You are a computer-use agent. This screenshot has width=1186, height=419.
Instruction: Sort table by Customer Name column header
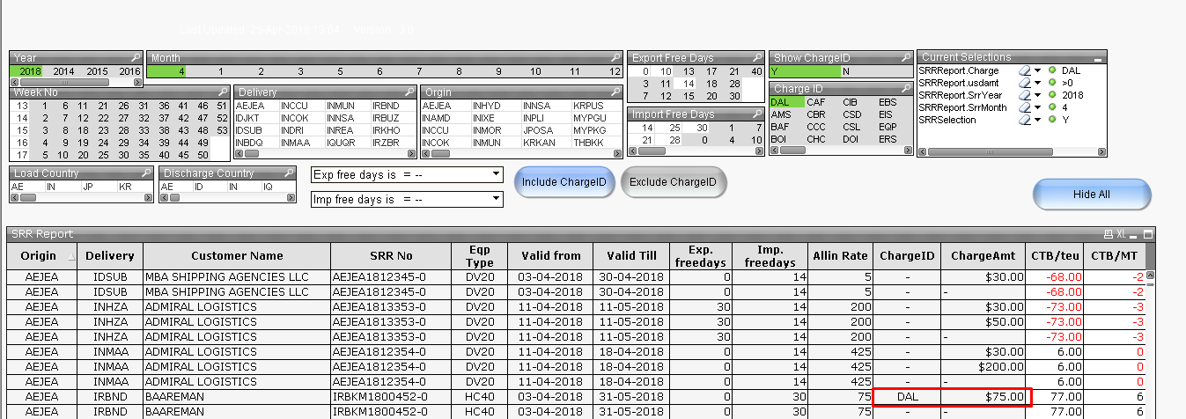click(x=238, y=256)
